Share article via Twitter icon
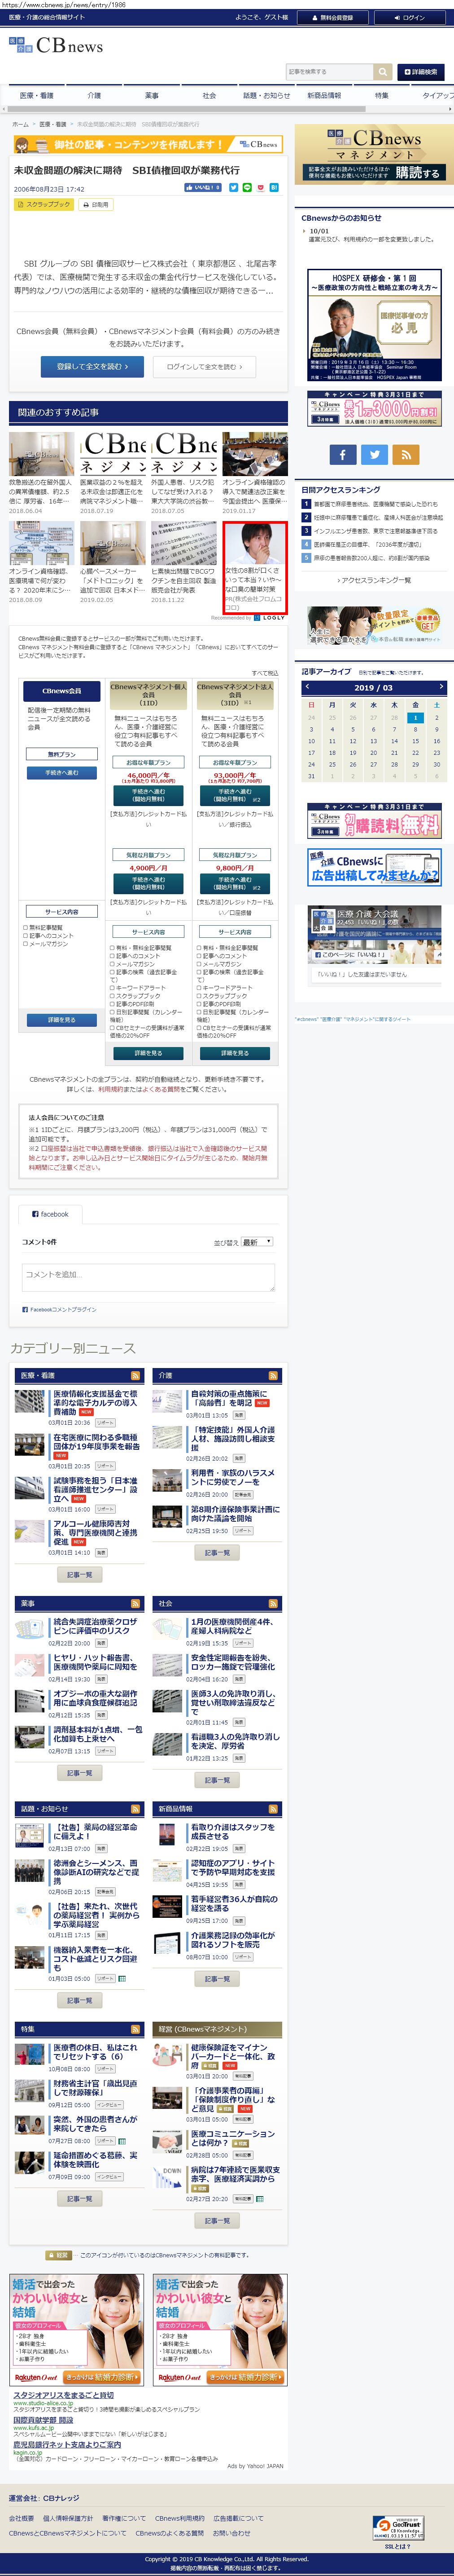Image resolution: width=454 pixels, height=2576 pixels. click(x=233, y=187)
